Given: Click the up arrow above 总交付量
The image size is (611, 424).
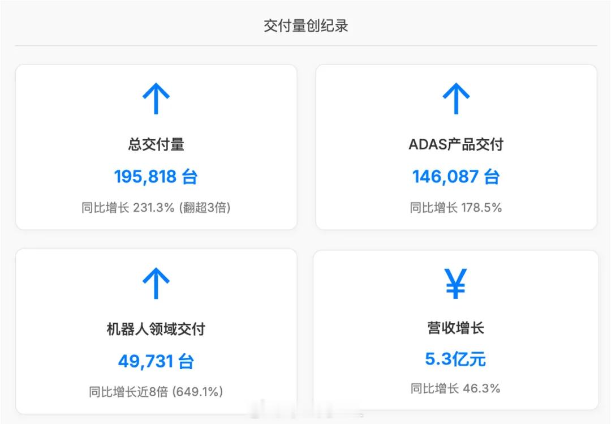Looking at the screenshot, I should pos(156,98).
